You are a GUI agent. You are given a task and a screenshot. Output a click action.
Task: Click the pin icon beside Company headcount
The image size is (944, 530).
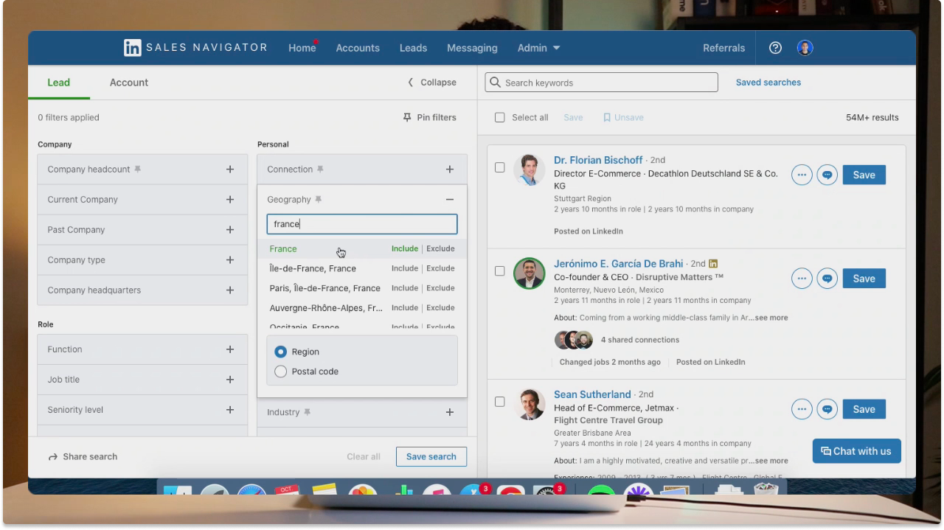138,170
